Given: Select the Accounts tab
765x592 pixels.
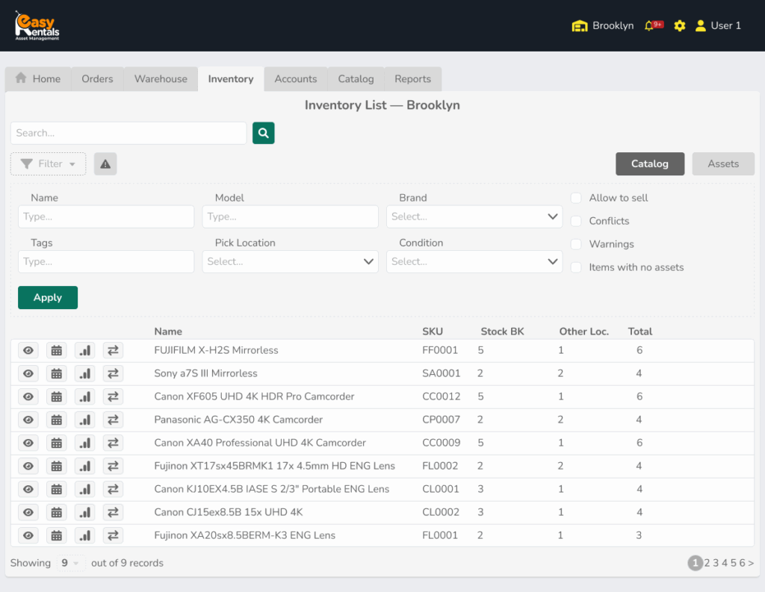Looking at the screenshot, I should click(296, 79).
